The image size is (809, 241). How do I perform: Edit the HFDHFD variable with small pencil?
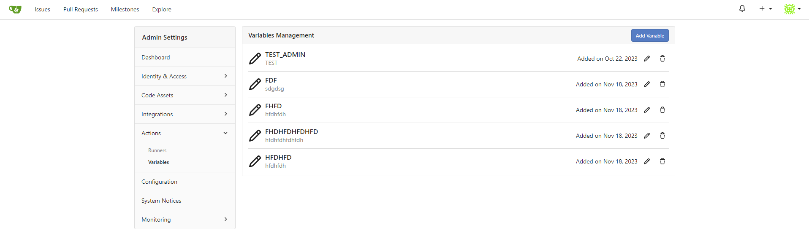647,161
